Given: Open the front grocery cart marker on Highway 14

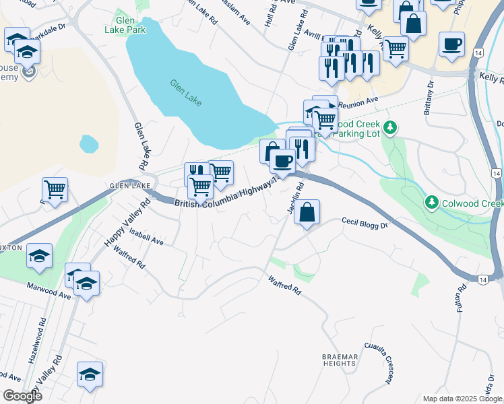Looking at the screenshot, I should pyautogui.click(x=200, y=188).
